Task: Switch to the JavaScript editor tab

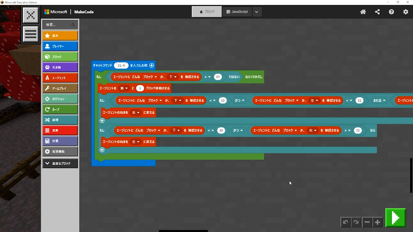Action: pyautogui.click(x=237, y=12)
